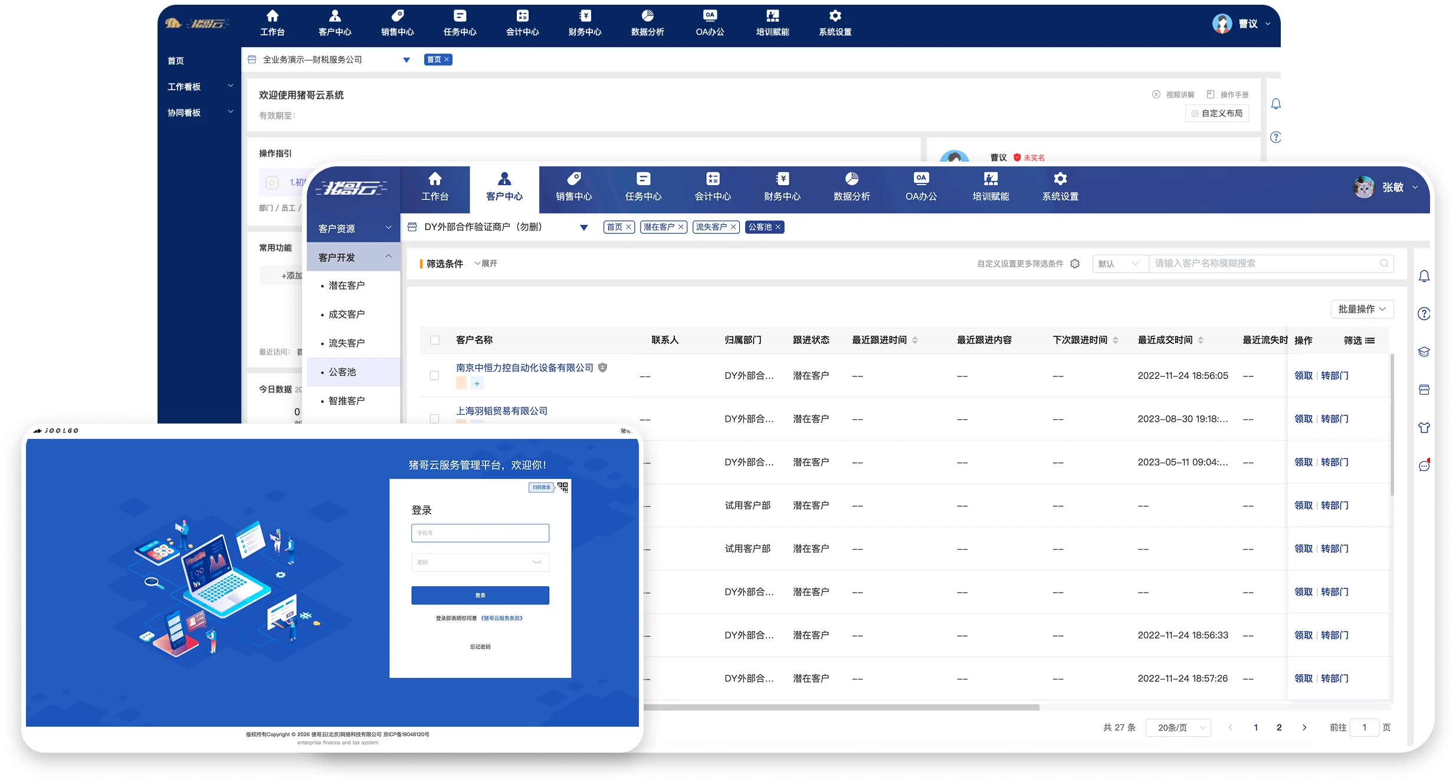The height and width of the screenshot is (781, 1456).
Task: Click the QR code icon on login panel
Action: pyautogui.click(x=563, y=487)
